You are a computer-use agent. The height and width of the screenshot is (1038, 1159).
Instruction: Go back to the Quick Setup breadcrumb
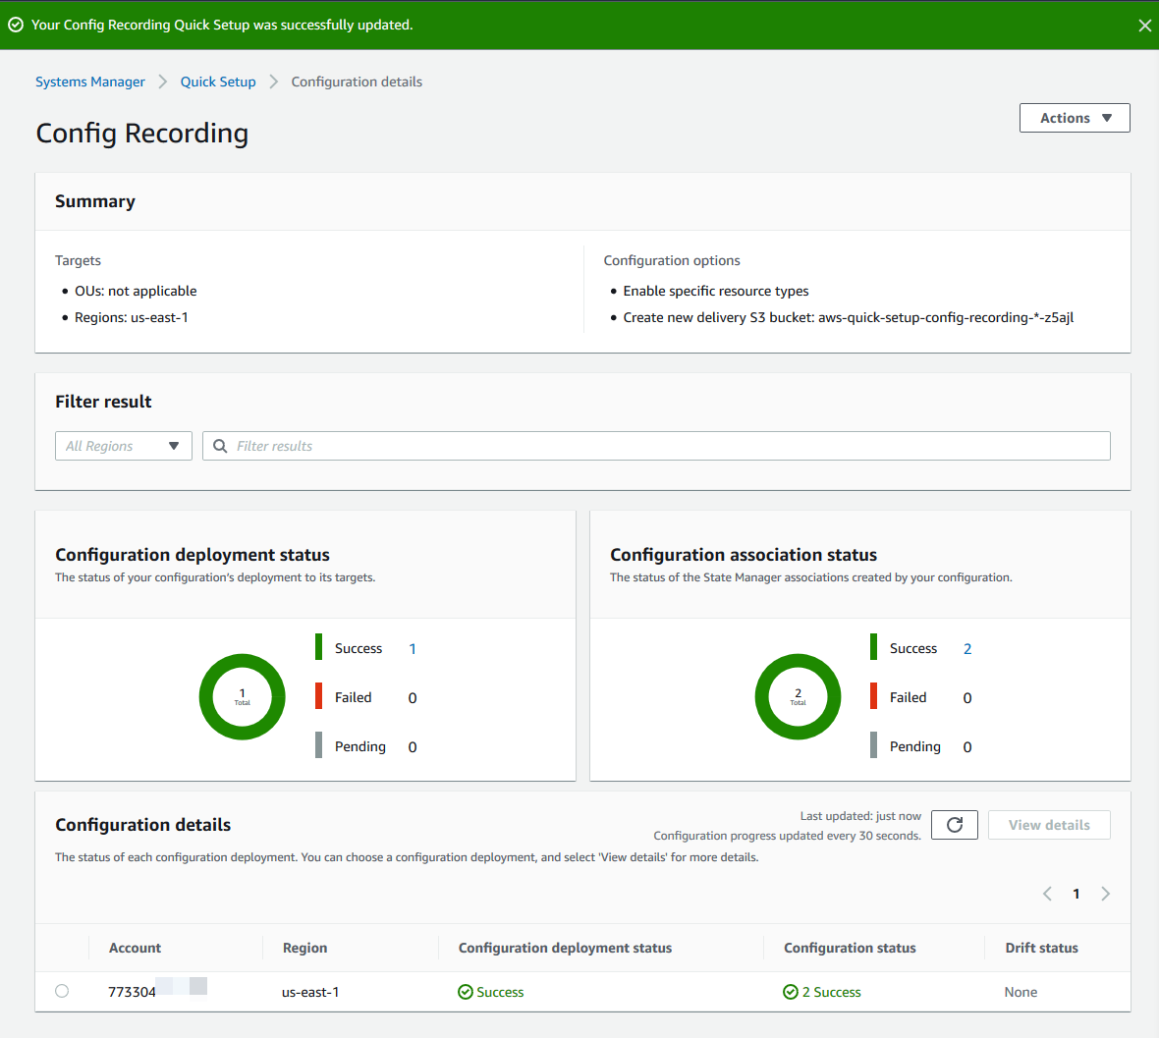click(x=218, y=82)
